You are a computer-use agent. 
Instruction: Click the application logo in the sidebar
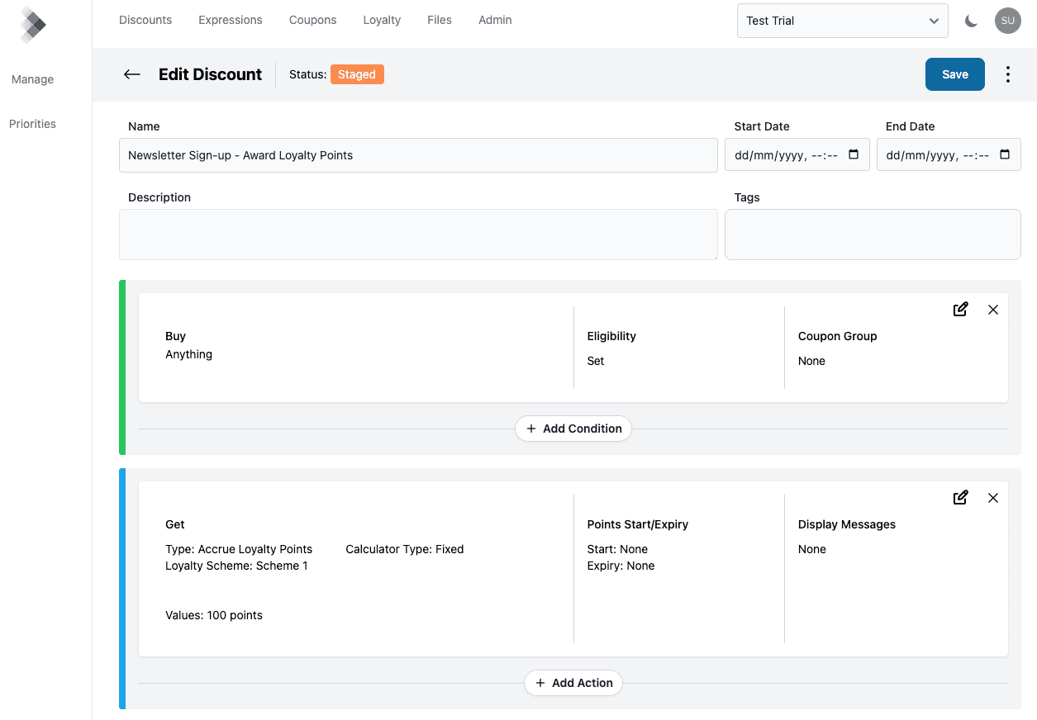click(x=32, y=24)
